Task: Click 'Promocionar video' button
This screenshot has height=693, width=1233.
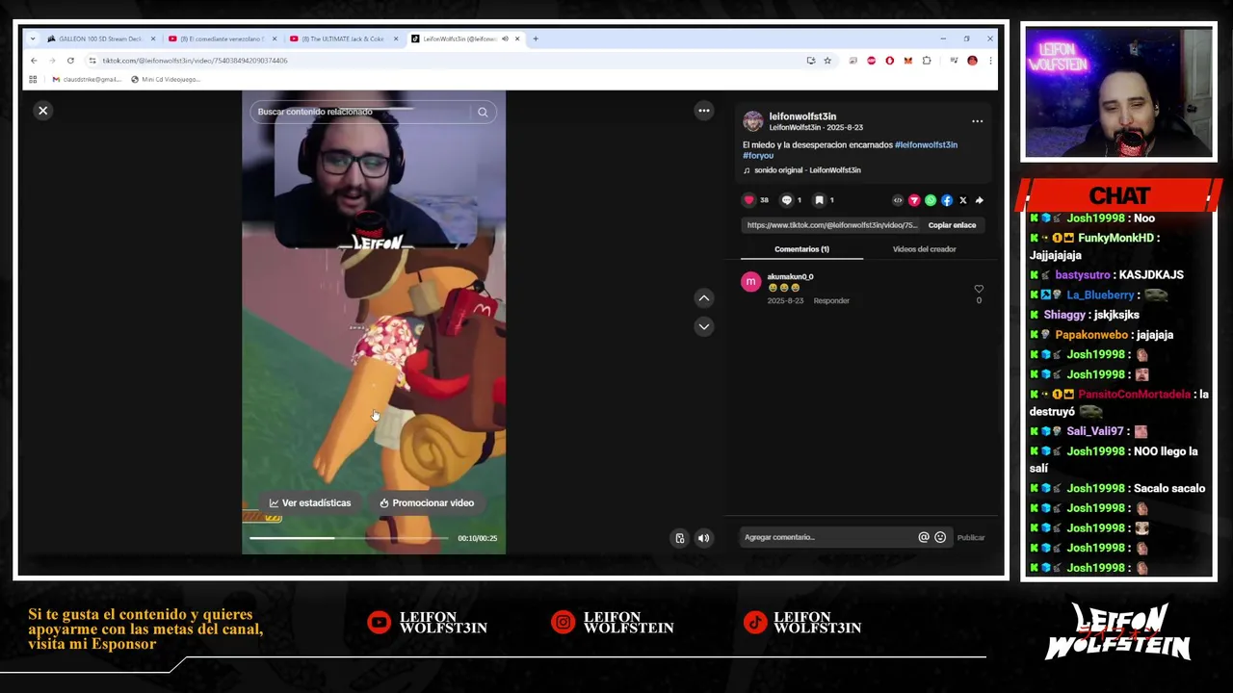Action: click(427, 502)
